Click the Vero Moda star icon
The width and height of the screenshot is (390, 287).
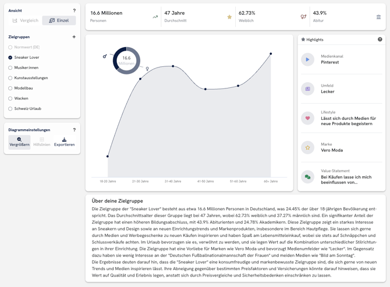pyautogui.click(x=307, y=147)
